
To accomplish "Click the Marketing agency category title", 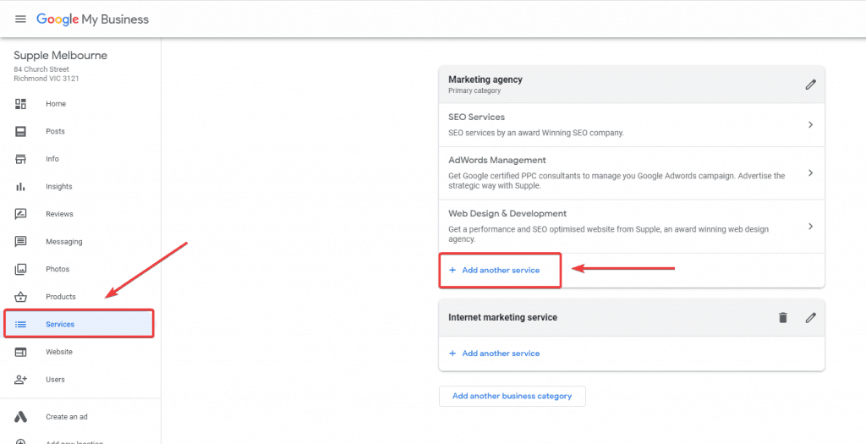I will click(x=485, y=79).
